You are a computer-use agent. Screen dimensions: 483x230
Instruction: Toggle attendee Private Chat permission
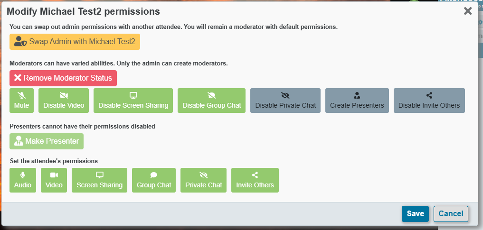pyautogui.click(x=203, y=180)
